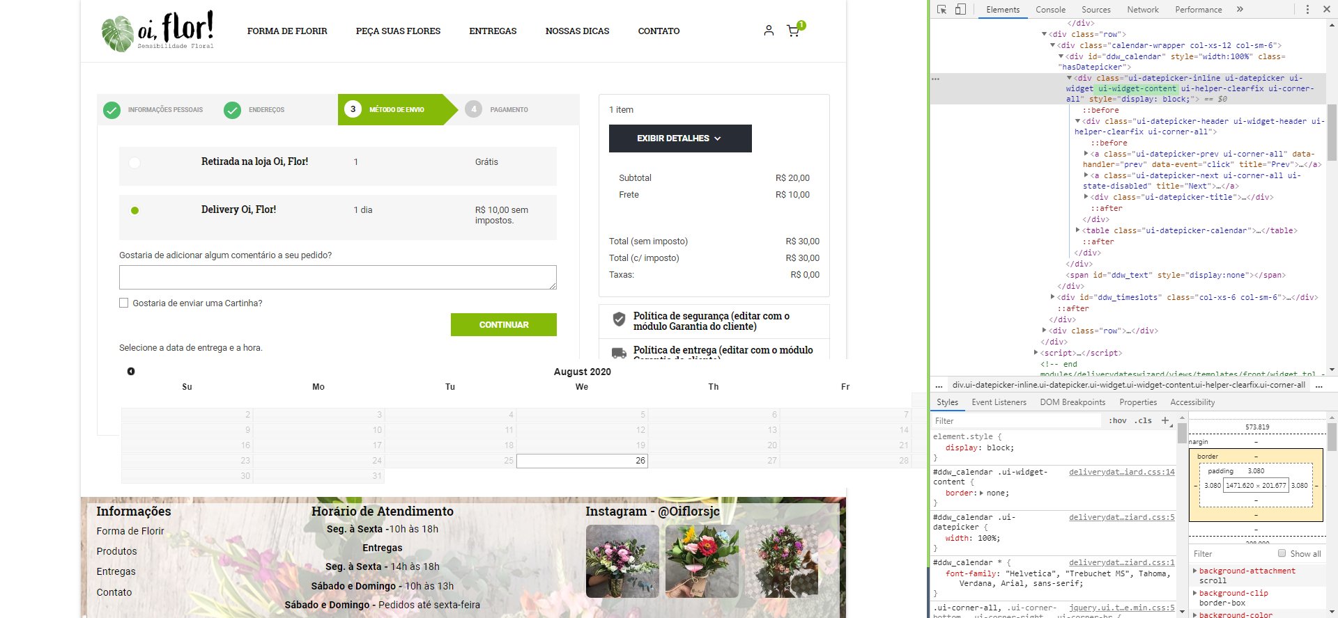Toggle the DevTools device toolbar
This screenshot has height=618, width=1338.
tap(960, 10)
